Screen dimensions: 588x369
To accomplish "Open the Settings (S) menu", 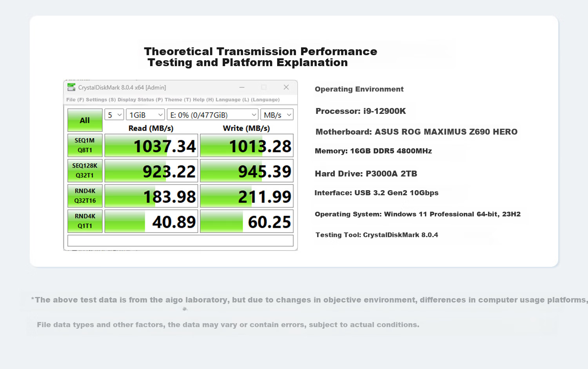I will (101, 100).
